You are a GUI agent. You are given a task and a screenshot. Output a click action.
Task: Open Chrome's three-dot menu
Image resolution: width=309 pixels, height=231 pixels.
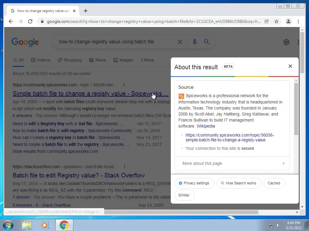tap(298, 21)
